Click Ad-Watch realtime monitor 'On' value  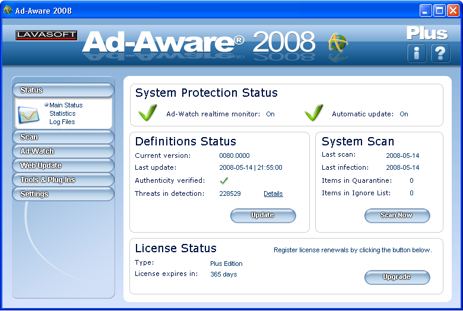(270, 114)
